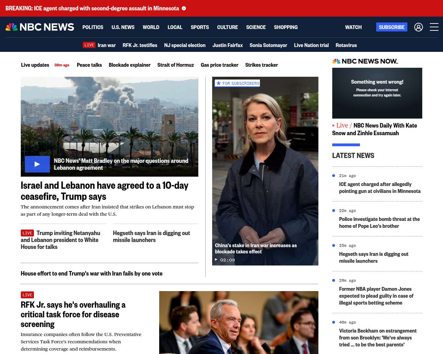
Task: Open the Justin Fairfax topic
Action: click(x=227, y=45)
